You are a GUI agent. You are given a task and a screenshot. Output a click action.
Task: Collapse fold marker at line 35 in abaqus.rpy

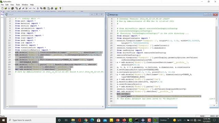point(116,94)
